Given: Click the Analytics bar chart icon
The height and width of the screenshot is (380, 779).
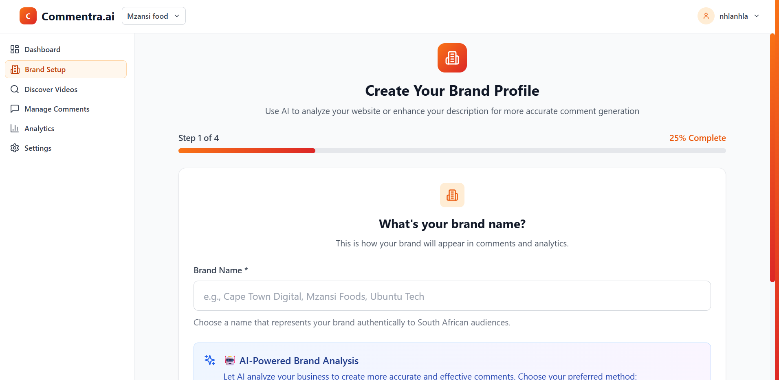Looking at the screenshot, I should [15, 128].
